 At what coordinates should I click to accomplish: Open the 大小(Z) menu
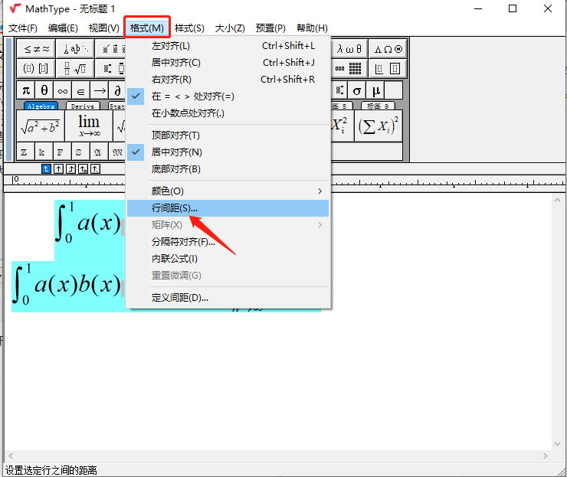tap(230, 28)
